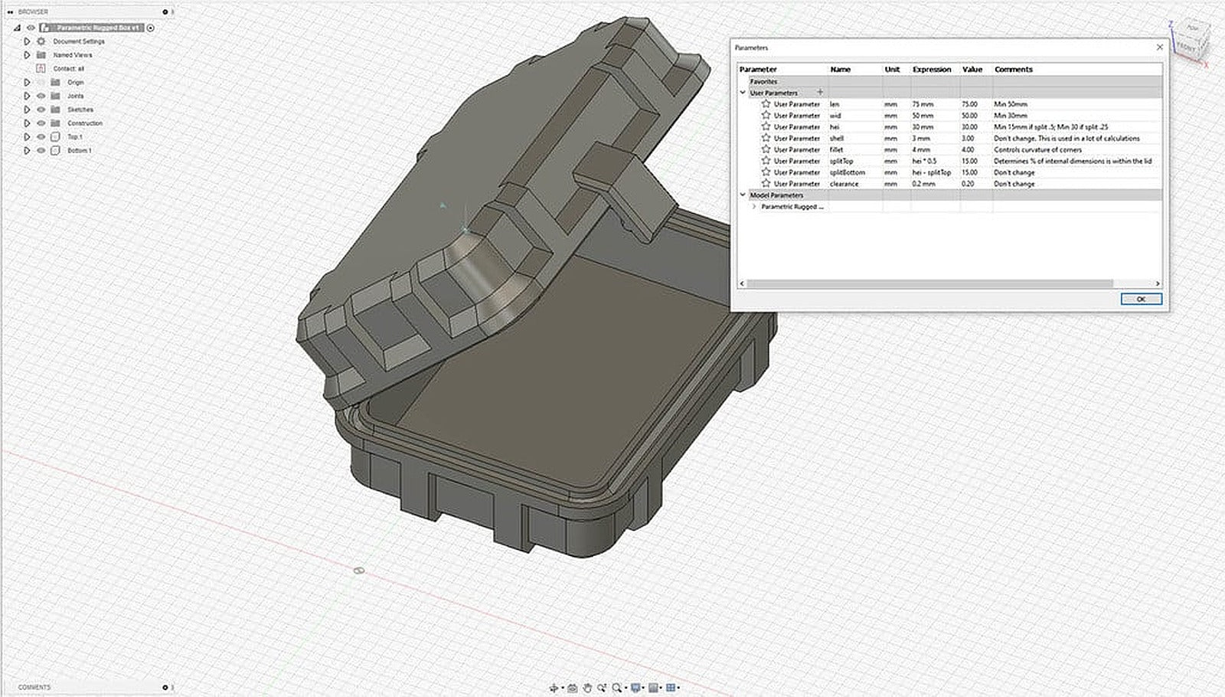Click the BROWSER panel header
This screenshot has height=697, width=1225.
(32, 11)
